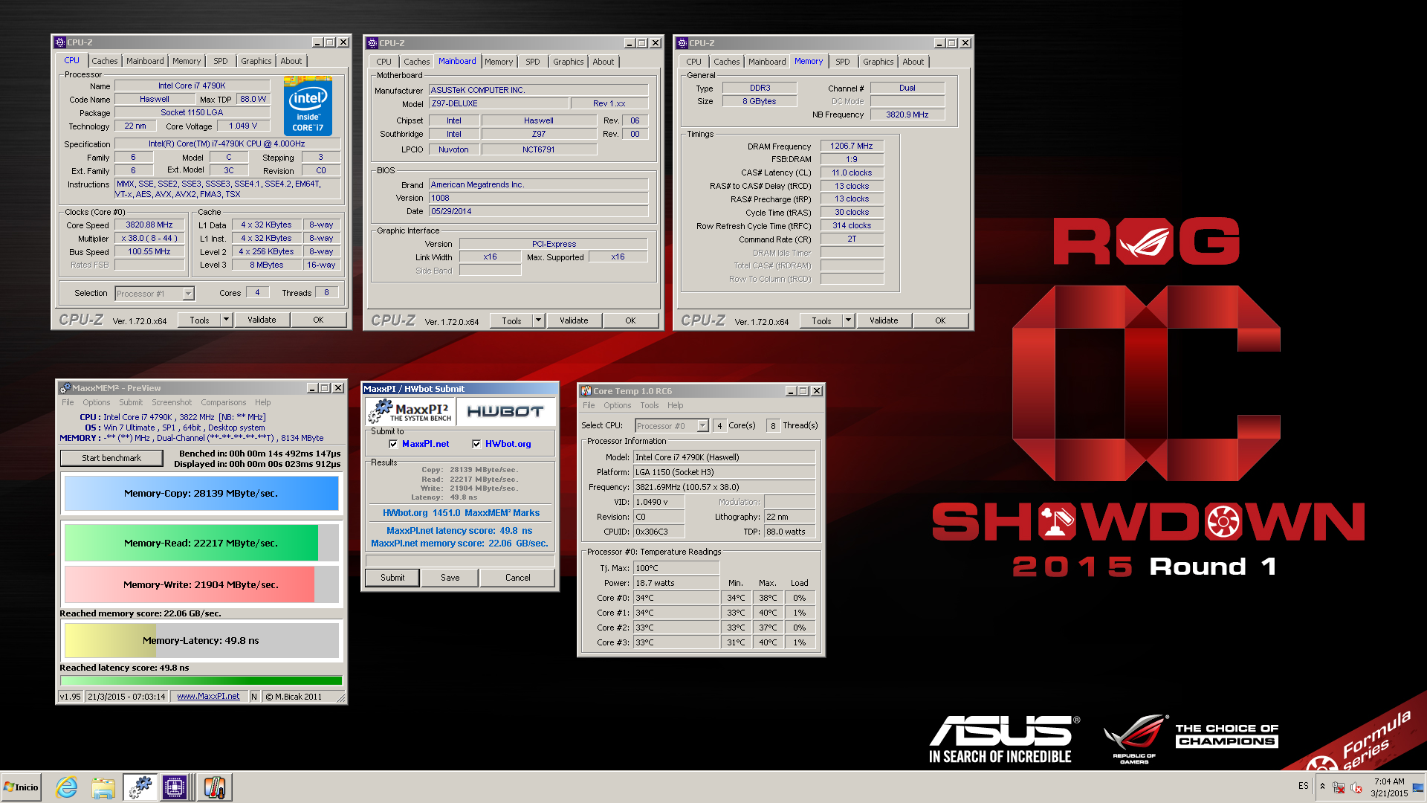Click the MaxxMEM² title bar gear icon
The width and height of the screenshot is (1427, 803).
tap(65, 388)
